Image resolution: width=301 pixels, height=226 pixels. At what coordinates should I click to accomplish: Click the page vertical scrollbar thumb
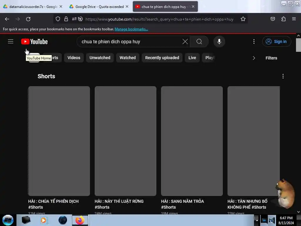[298, 45]
